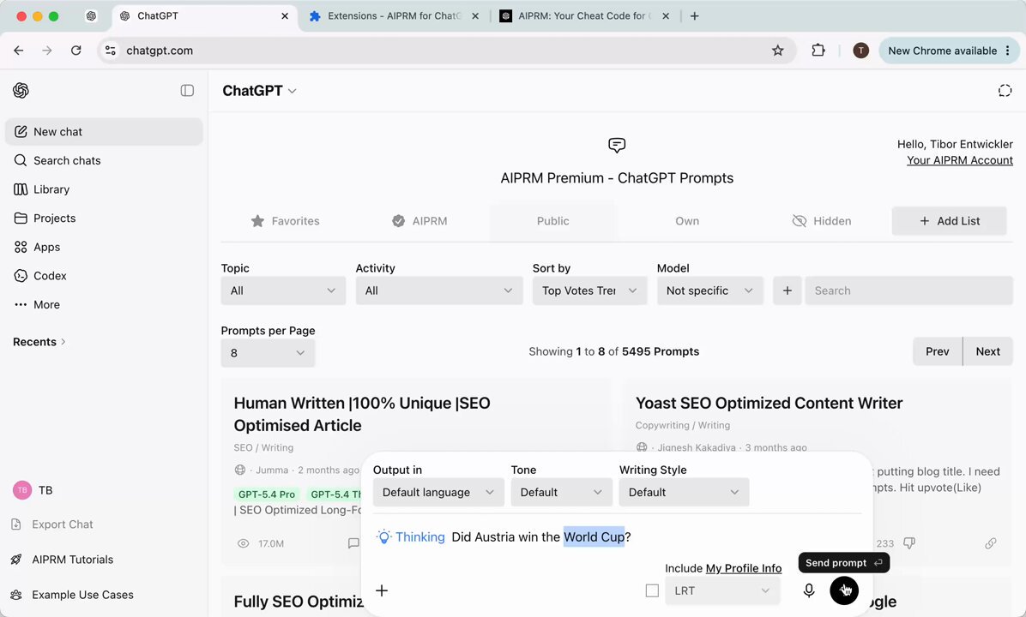
Task: Open a new browser tab
Action: pyautogui.click(x=694, y=15)
